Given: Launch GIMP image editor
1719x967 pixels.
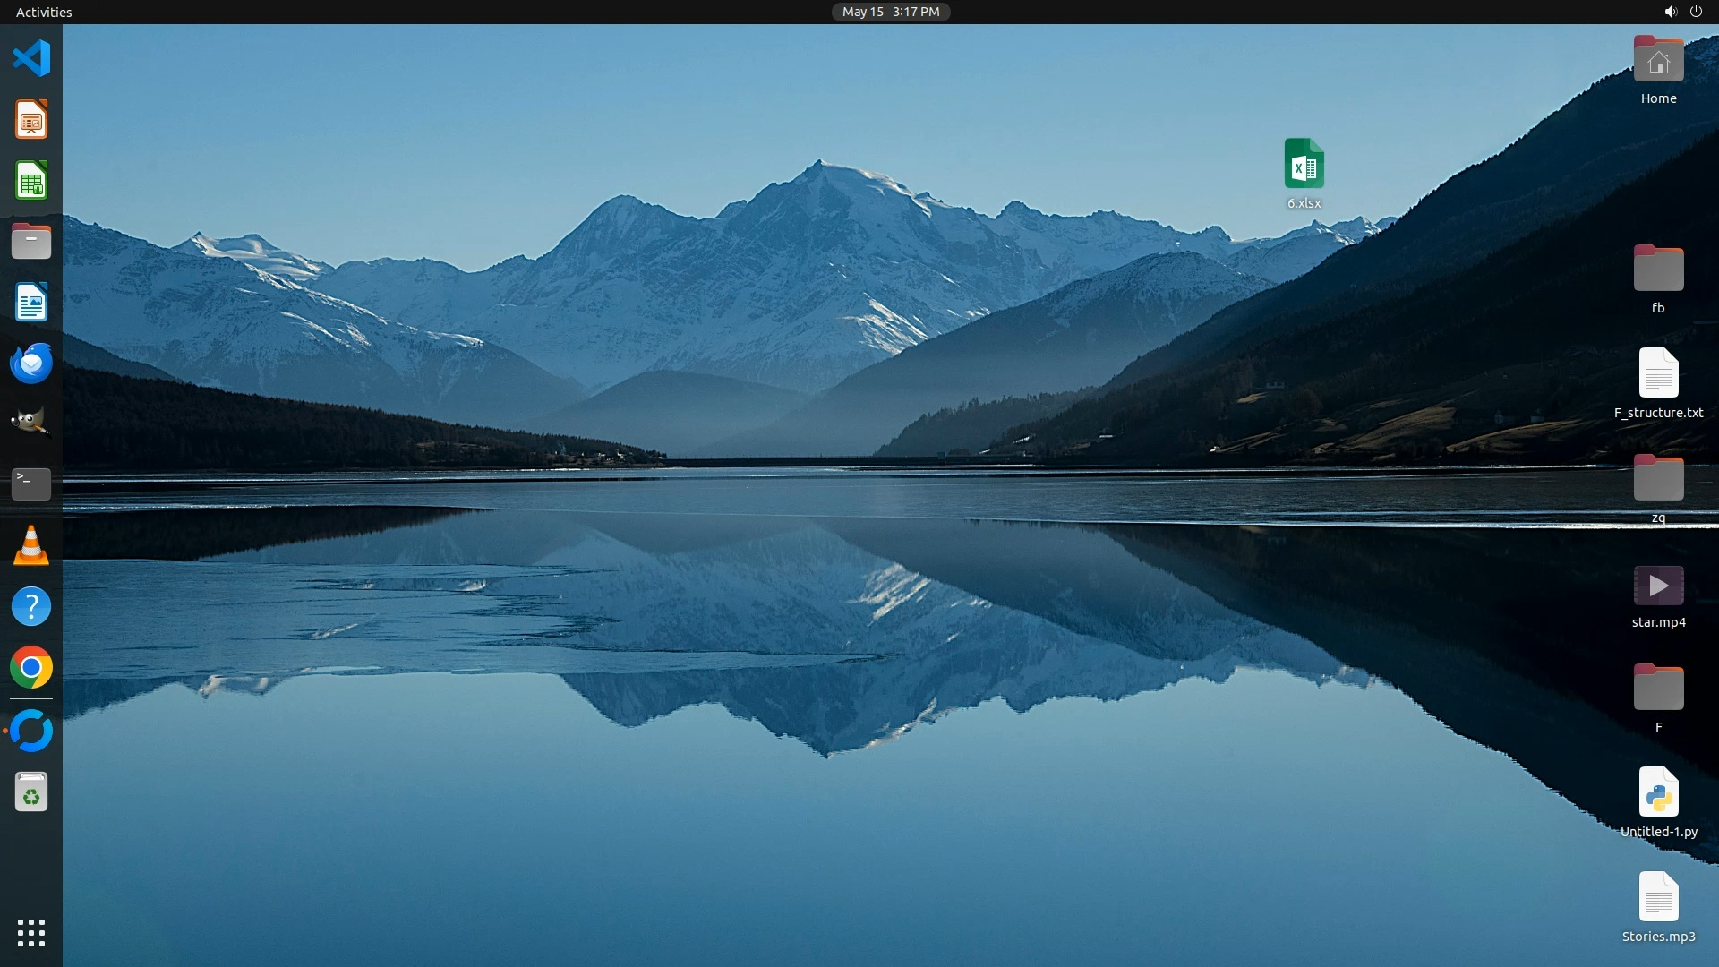Looking at the screenshot, I should [x=31, y=423].
